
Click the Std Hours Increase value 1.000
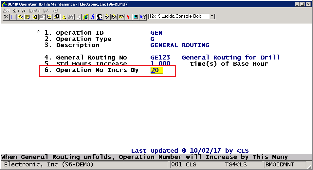(x=160, y=63)
